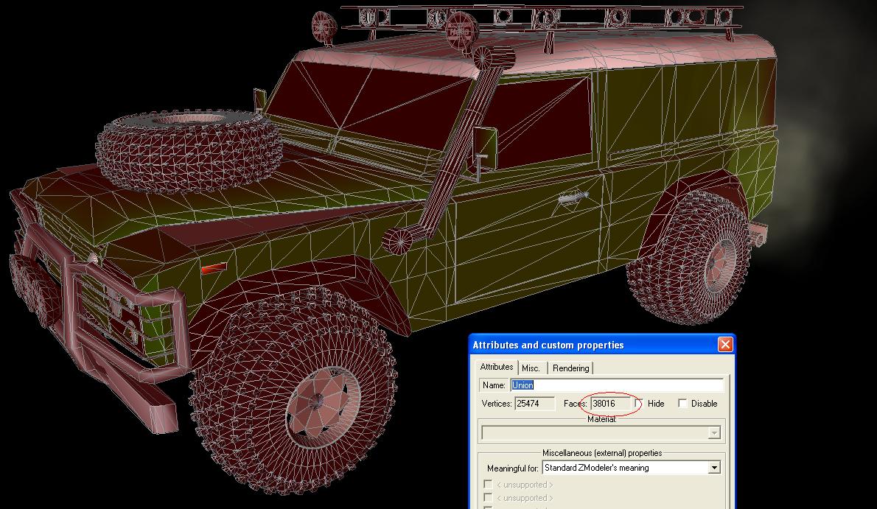
Task: Switch to the Misc. tab
Action: (531, 368)
